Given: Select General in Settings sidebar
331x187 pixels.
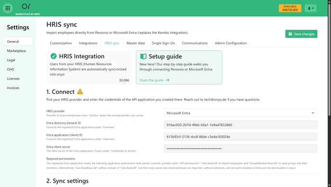Looking at the screenshot, I should (x=18, y=41).
